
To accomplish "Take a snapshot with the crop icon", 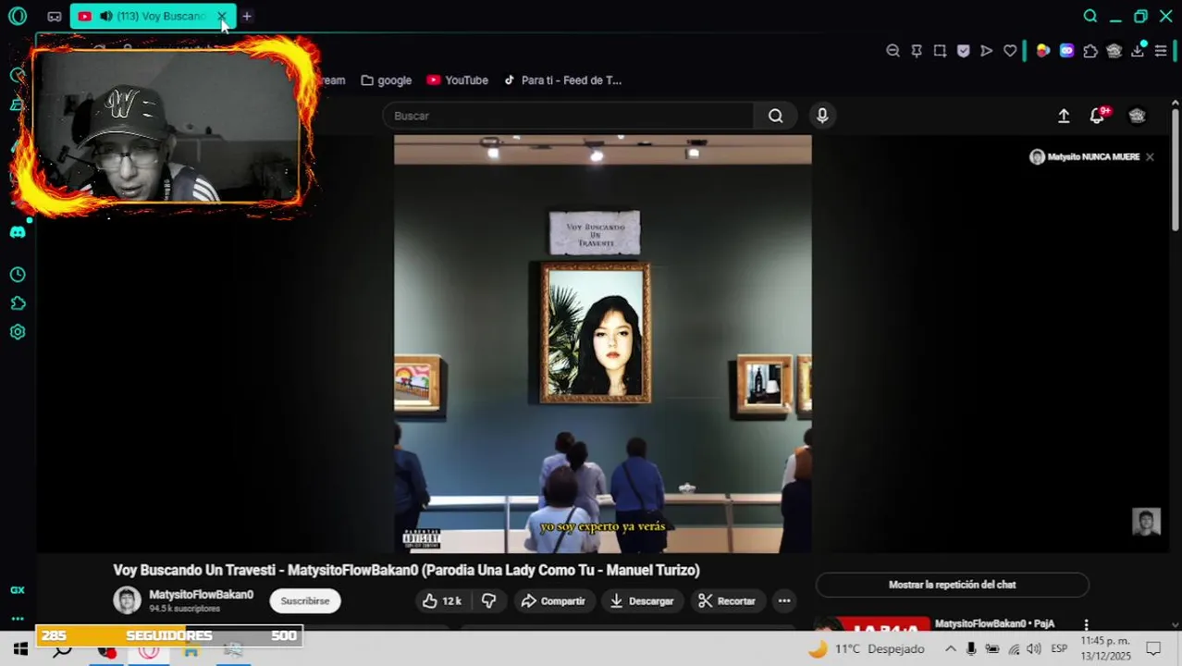I will [940, 51].
